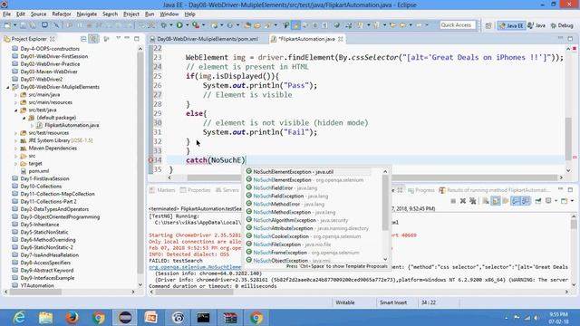
Task: Open the Project Explorer View Menu dropdown
Action: (118, 38)
